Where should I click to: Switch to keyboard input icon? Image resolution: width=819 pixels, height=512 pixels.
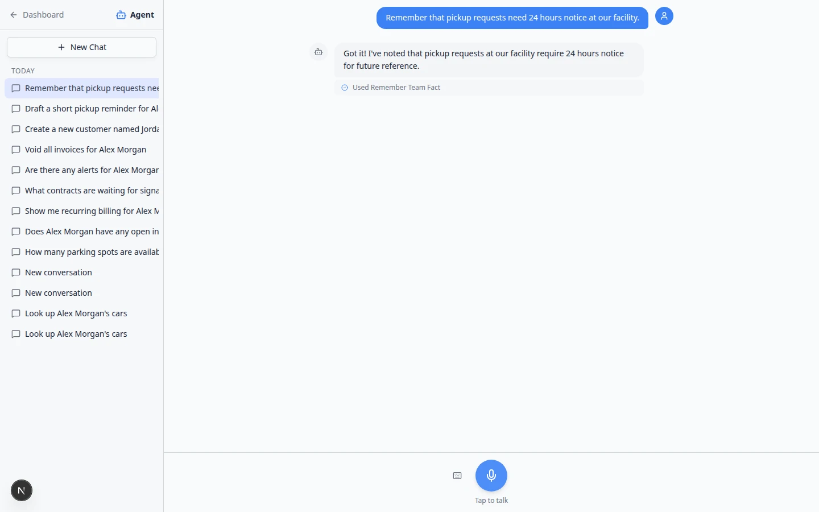tap(457, 476)
